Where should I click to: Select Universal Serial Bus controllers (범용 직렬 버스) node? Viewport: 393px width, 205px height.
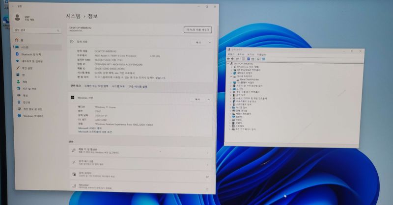pyautogui.click(x=248, y=92)
